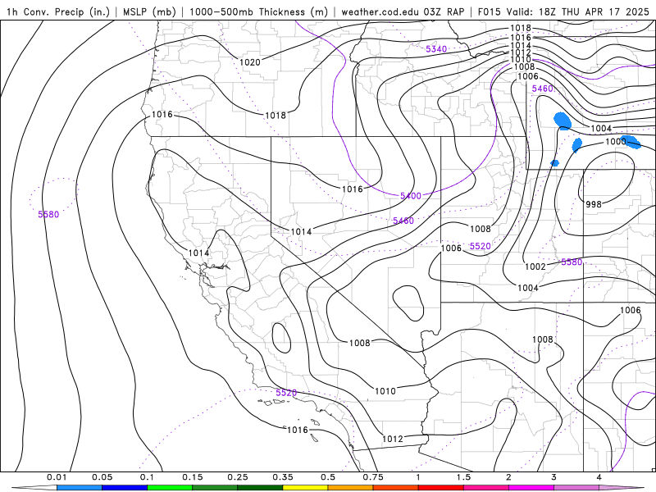Screen dimensions: 656x492
Task: Click the 1016 label on the Oregon coast
Action: tap(162, 114)
